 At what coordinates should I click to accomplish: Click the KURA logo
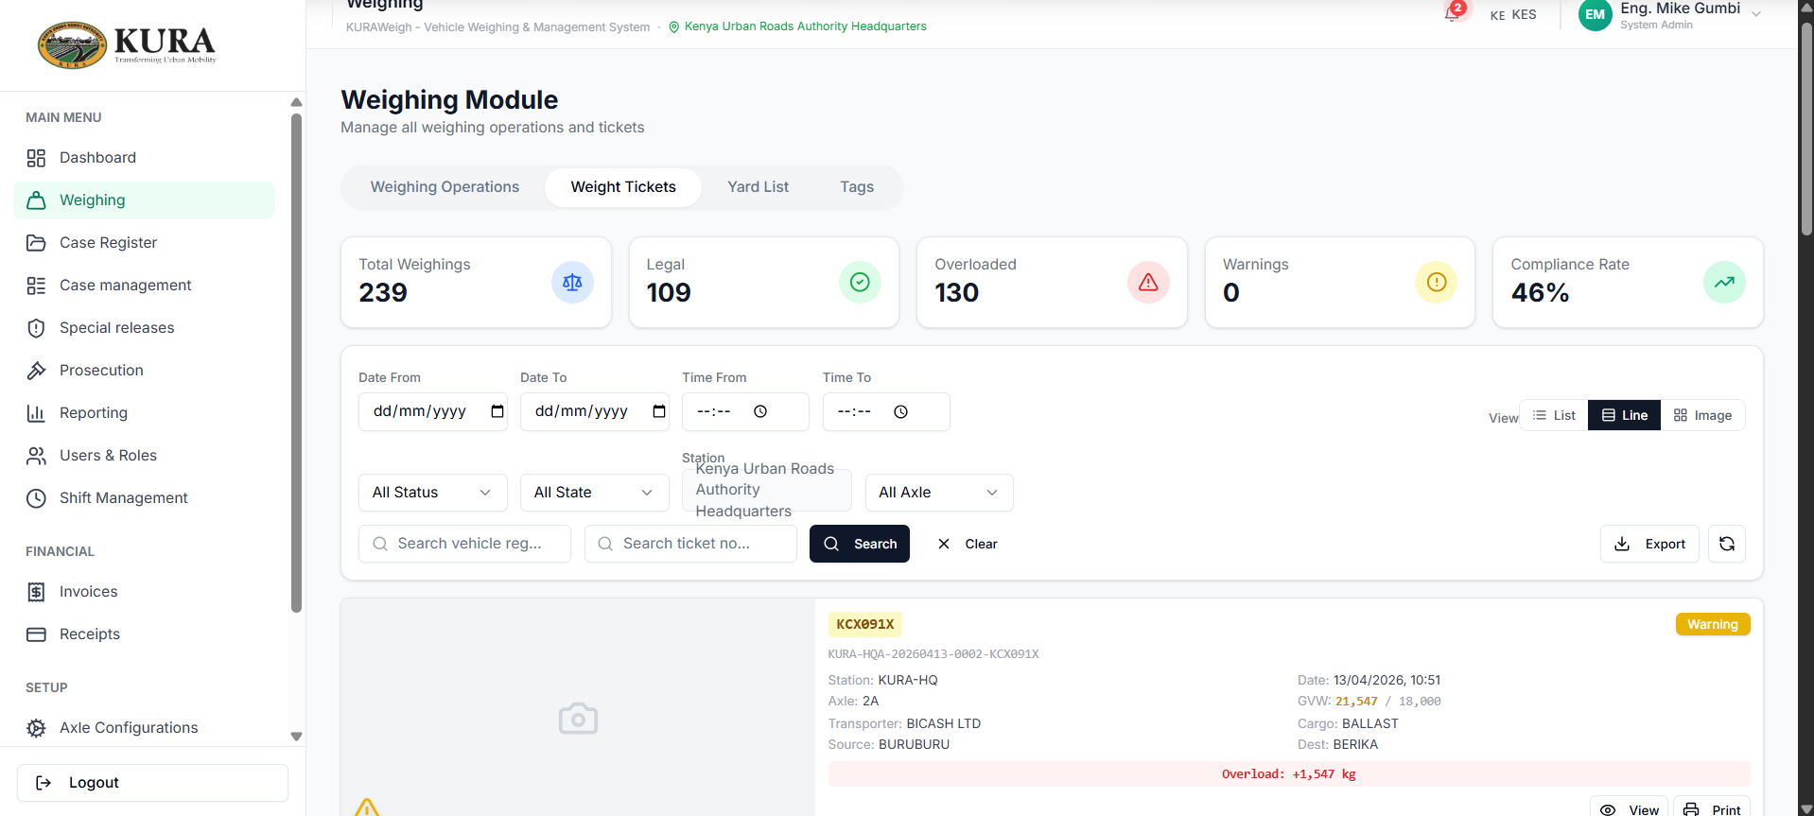[127, 45]
